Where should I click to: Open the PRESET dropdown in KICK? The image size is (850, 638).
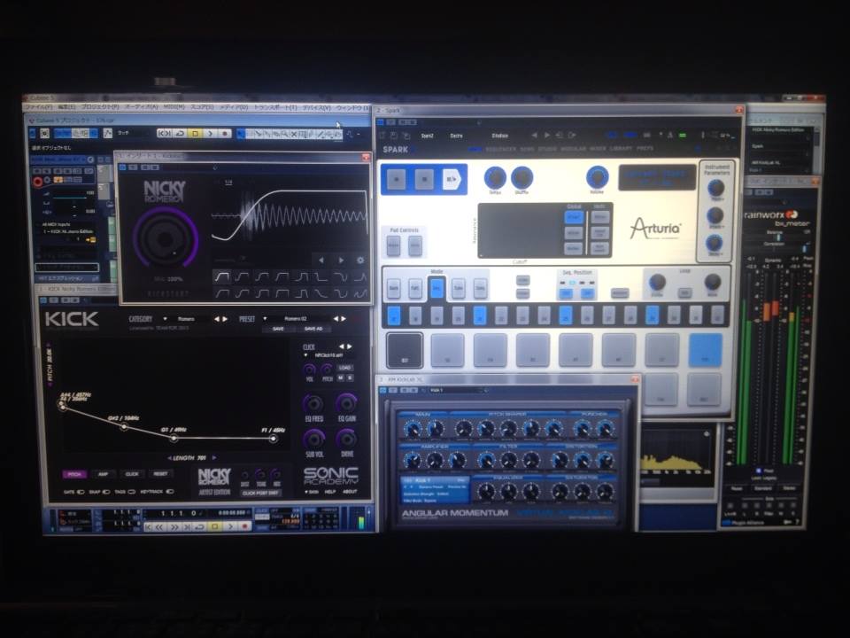tap(265, 319)
